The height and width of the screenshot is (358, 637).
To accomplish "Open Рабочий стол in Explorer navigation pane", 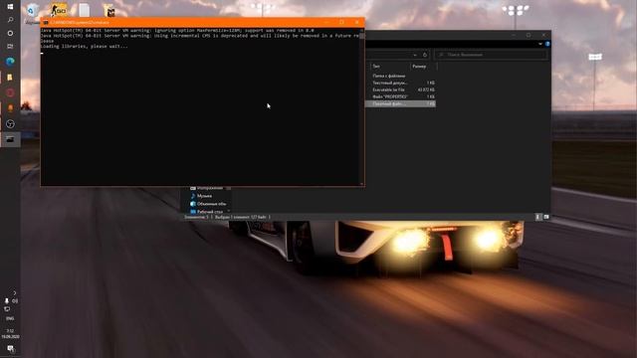I will click(206, 212).
